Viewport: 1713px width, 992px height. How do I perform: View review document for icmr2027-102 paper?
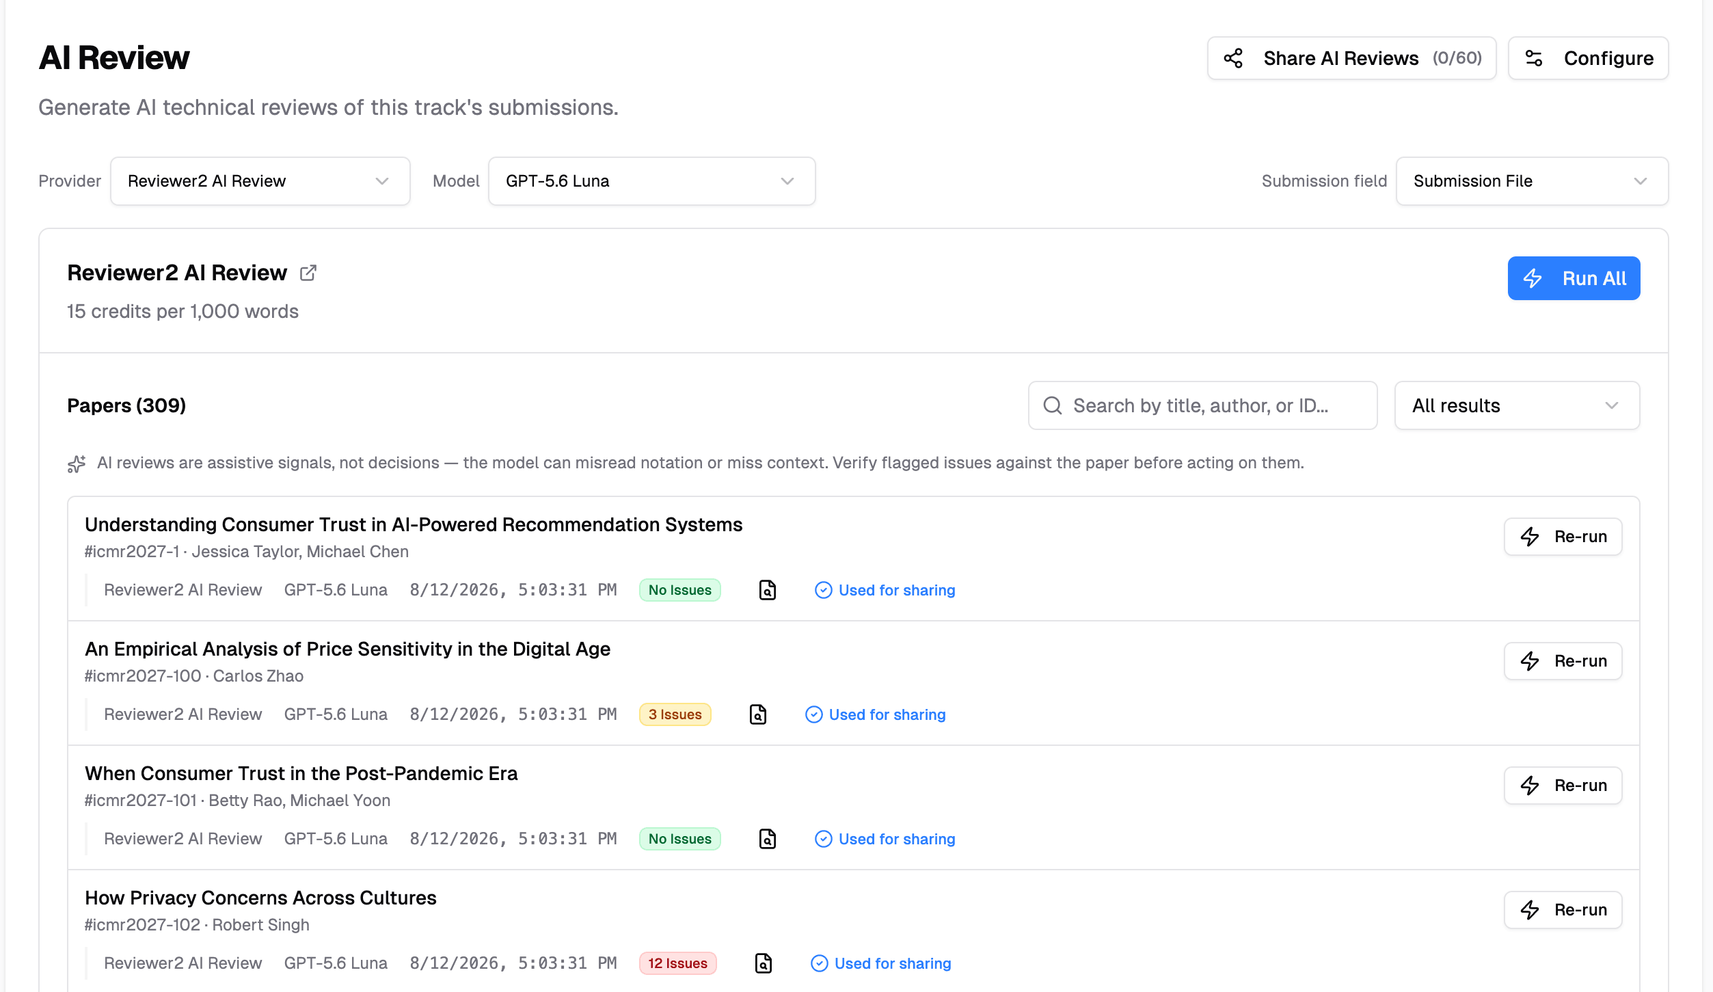pos(764,963)
